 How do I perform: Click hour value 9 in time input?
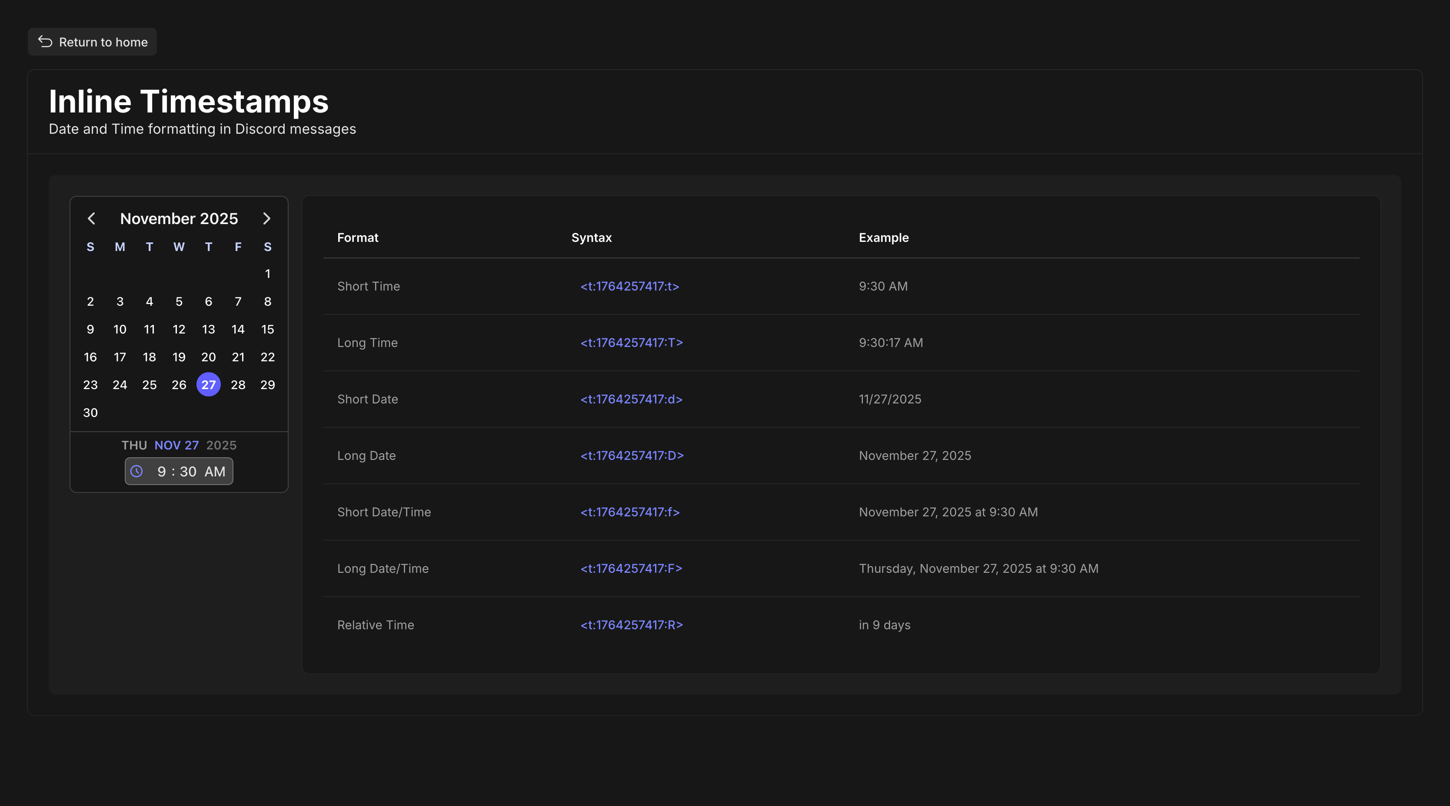tap(162, 471)
